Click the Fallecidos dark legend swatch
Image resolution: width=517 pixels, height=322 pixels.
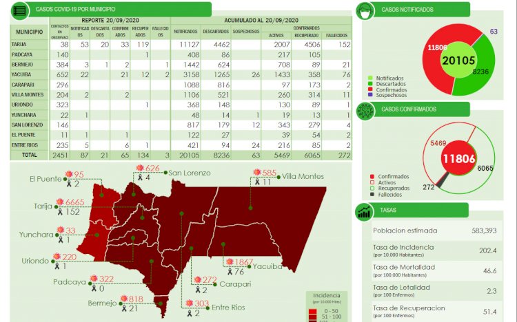pyautogui.click(x=372, y=194)
